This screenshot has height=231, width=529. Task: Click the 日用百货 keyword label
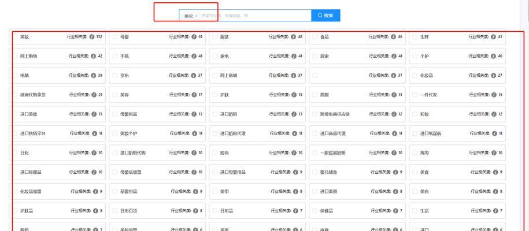[x=129, y=211]
